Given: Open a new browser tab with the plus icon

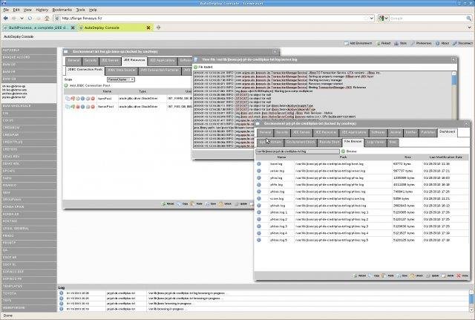Looking at the screenshot, I should pyautogui.click(x=158, y=27).
